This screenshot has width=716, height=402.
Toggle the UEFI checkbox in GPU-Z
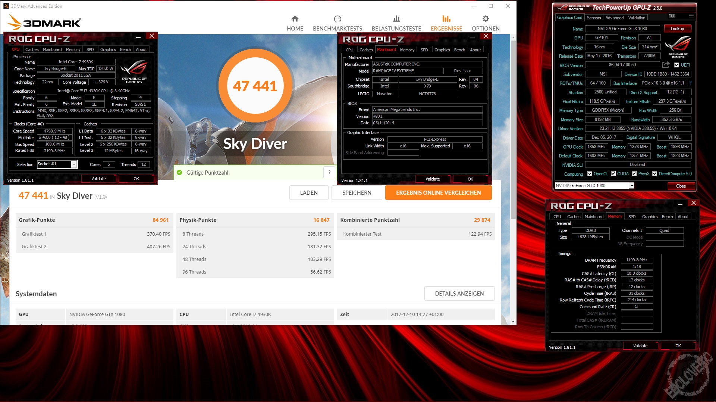click(x=676, y=65)
